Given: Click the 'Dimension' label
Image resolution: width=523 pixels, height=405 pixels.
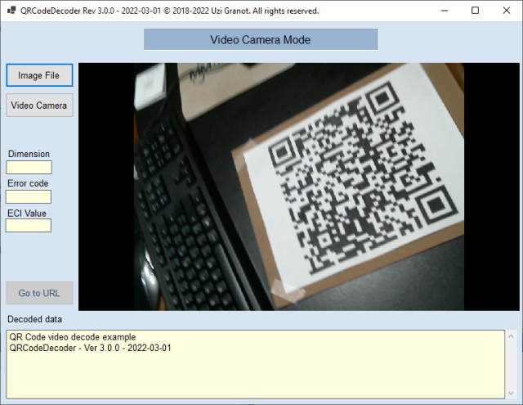Looking at the screenshot, I should pyautogui.click(x=29, y=154).
